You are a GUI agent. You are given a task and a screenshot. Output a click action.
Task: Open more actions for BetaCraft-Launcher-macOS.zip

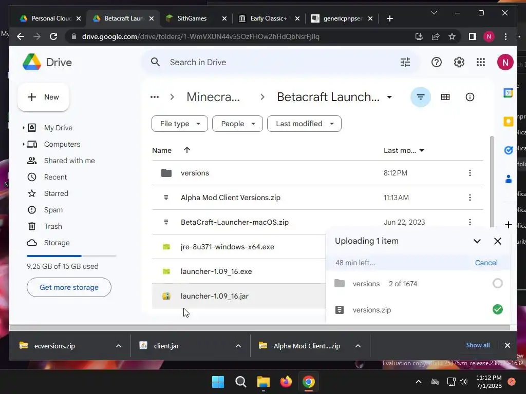tap(470, 222)
